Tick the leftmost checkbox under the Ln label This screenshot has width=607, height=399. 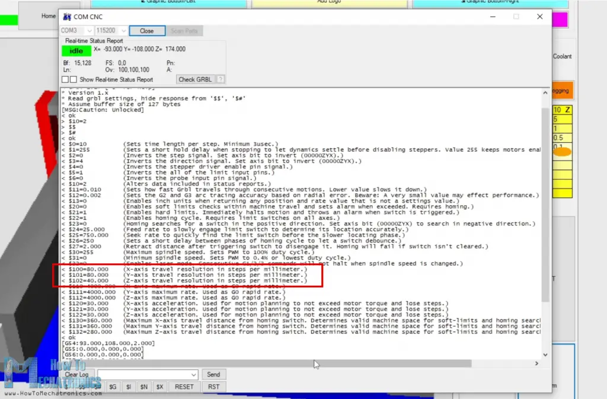65,79
